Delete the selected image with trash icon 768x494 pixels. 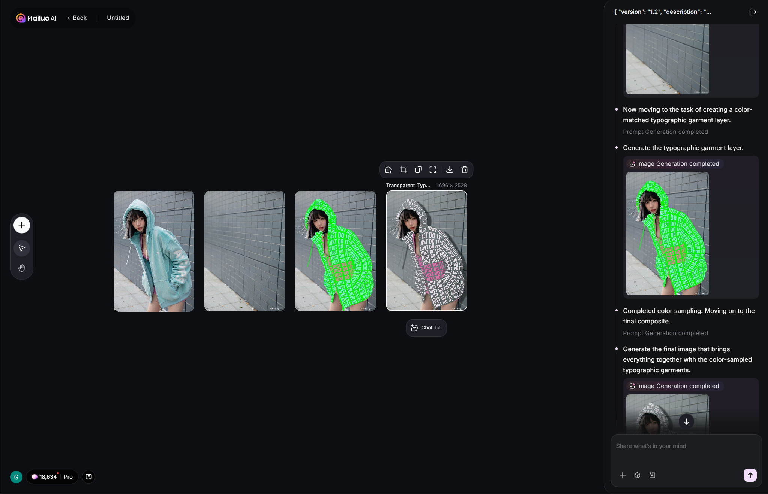click(465, 170)
